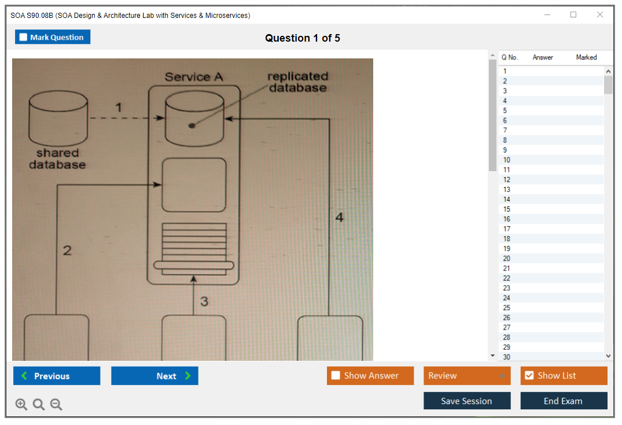Click the Service A diagram image
The image size is (622, 425).
coord(193,209)
